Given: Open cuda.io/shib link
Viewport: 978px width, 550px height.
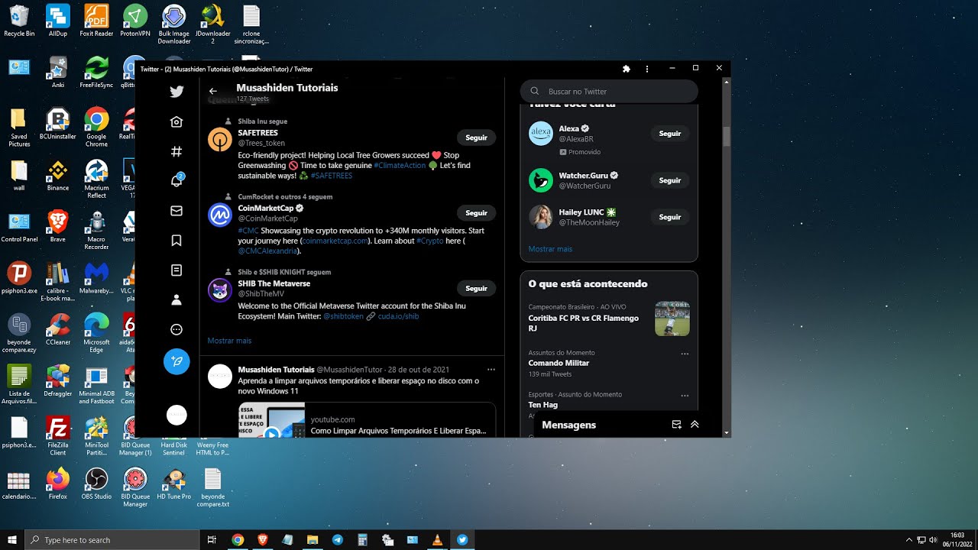Looking at the screenshot, I should pos(398,316).
